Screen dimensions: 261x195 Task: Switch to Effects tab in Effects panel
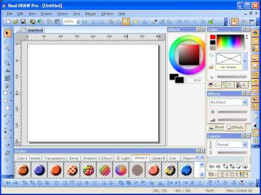(235, 127)
